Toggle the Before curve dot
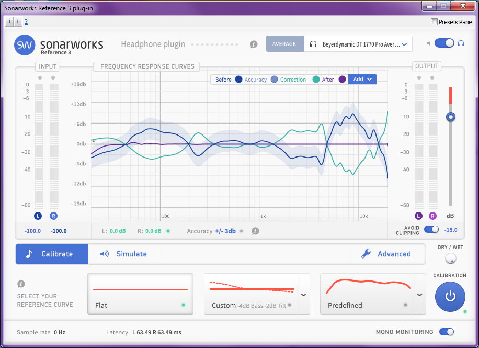The height and width of the screenshot is (348, 479). click(238, 80)
